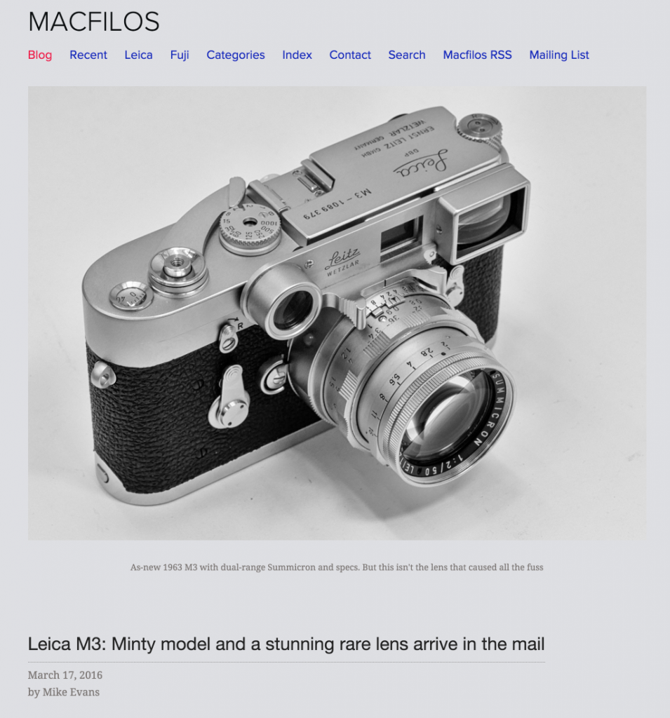Click the Search nav link
Viewport: 670px width, 718px height.
407,55
